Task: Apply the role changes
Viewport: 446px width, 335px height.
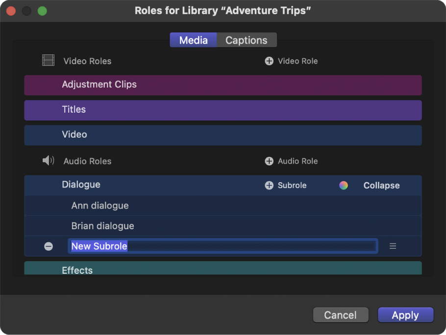Action: (x=405, y=315)
